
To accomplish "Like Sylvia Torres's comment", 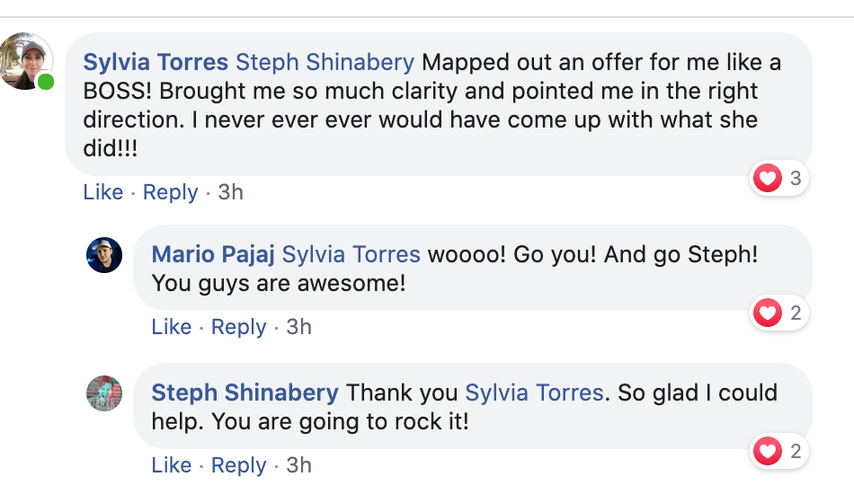I will coord(102,192).
